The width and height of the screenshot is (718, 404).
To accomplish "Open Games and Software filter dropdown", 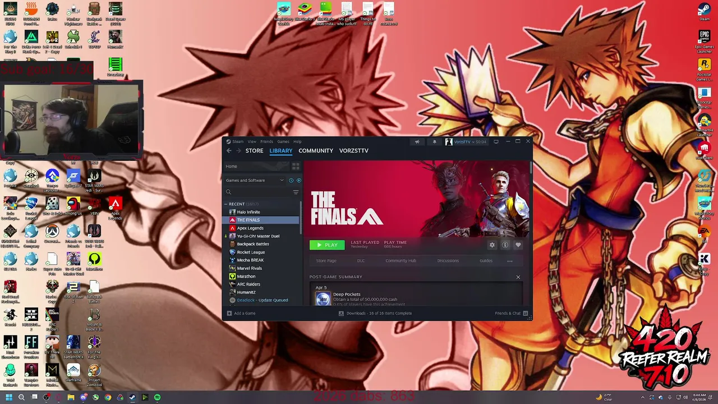I will click(x=255, y=180).
